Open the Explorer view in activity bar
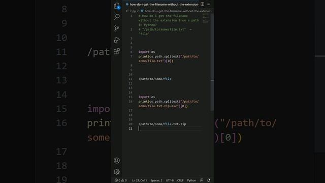Viewport: 325px width, 183px height. 117,6
